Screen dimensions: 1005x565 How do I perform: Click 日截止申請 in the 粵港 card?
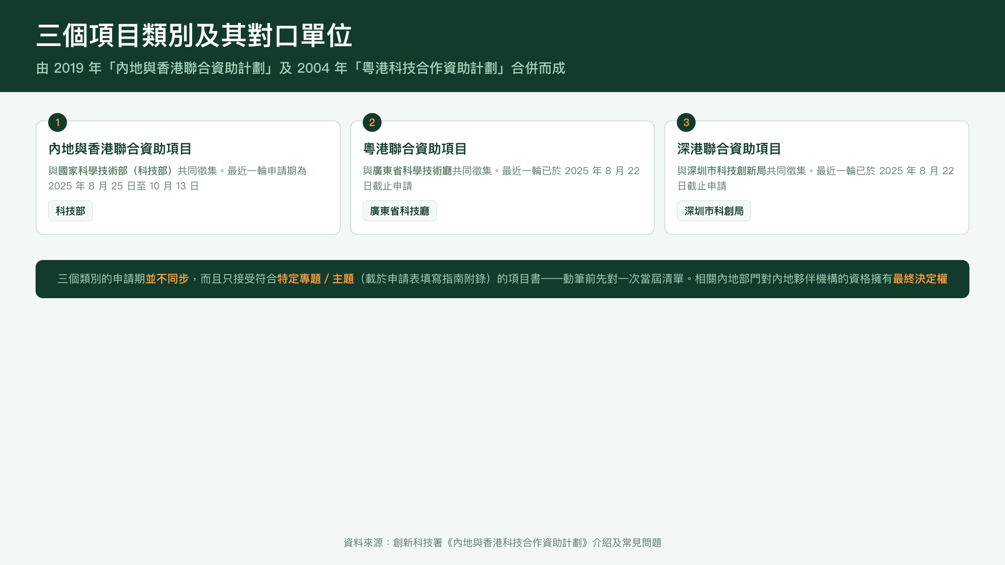point(387,186)
